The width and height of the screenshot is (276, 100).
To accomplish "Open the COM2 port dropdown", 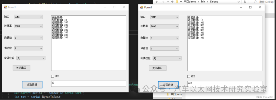I will coord(165,17).
